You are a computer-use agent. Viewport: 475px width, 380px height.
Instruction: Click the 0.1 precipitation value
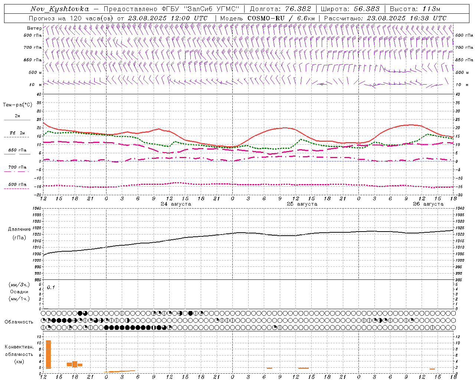click(x=51, y=287)
